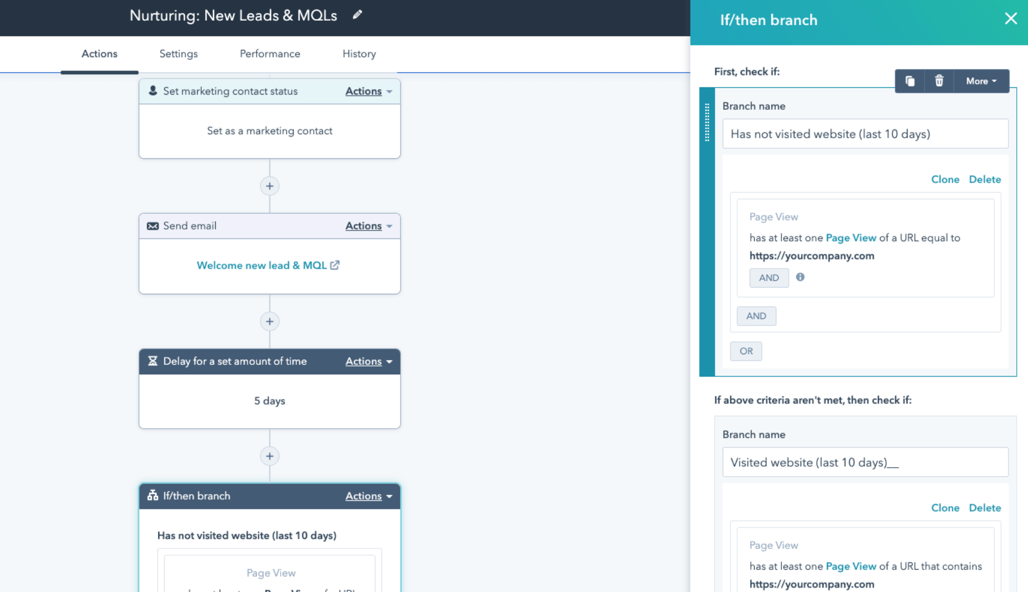This screenshot has width=1028, height=592.
Task: Delete the second branch filter group
Action: (x=985, y=508)
